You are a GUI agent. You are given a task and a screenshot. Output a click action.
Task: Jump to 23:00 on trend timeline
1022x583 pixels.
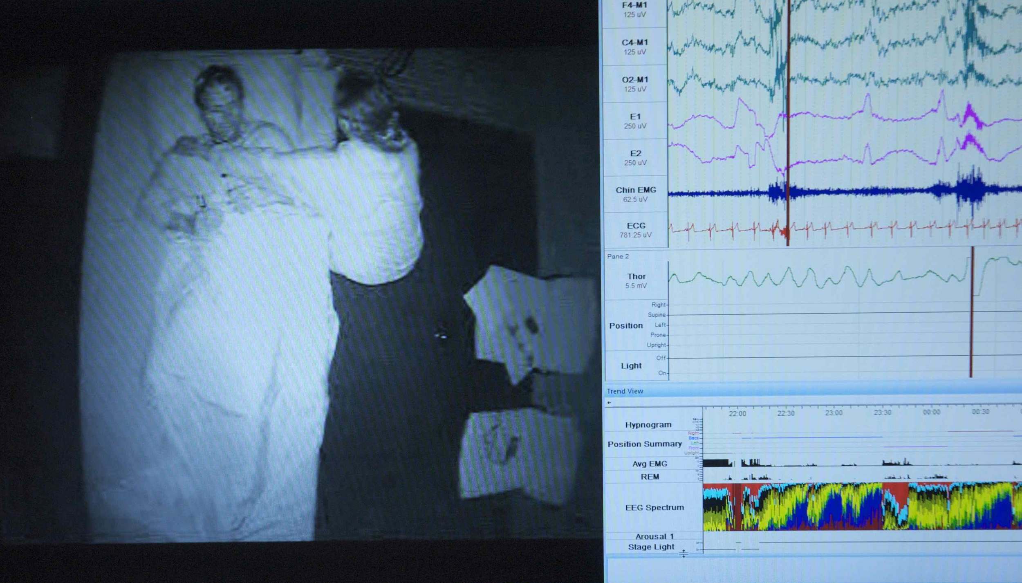click(x=834, y=413)
